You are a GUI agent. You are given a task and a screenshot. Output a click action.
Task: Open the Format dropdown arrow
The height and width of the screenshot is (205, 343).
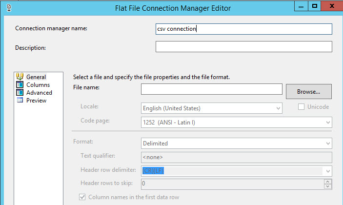(328, 143)
